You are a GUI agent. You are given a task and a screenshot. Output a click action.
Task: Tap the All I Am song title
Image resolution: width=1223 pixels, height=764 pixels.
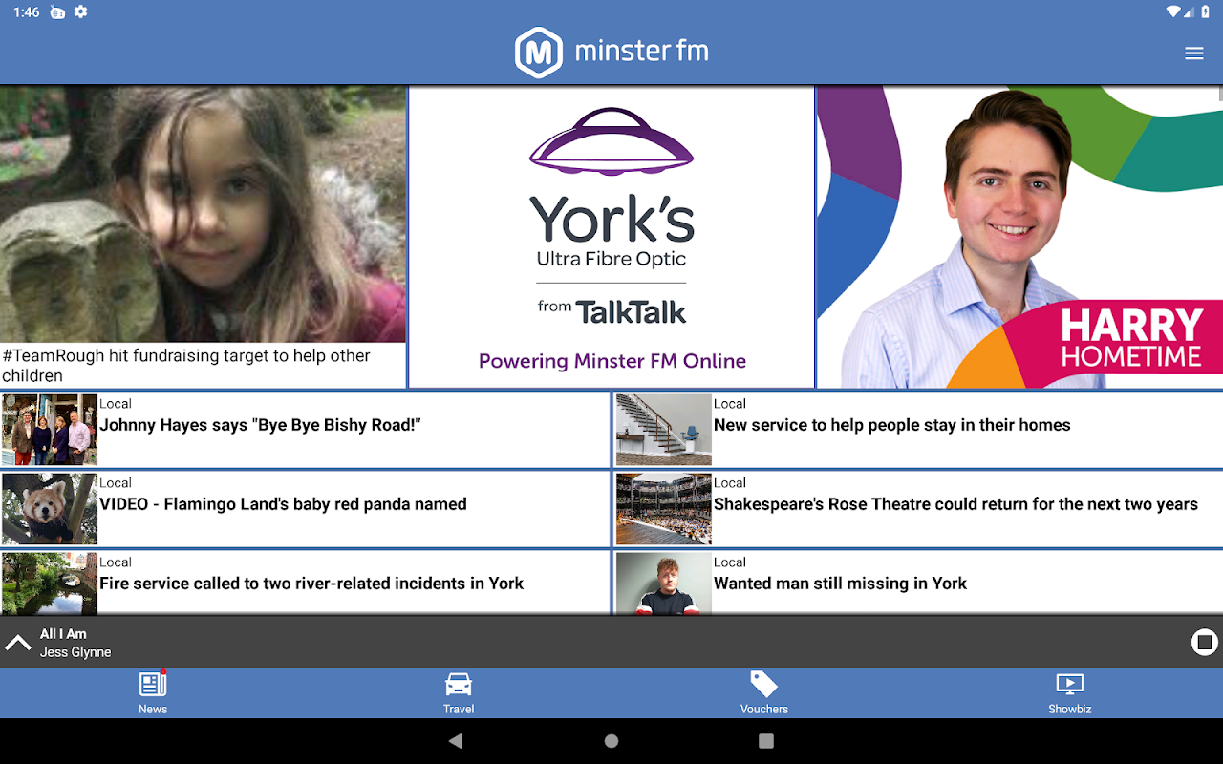point(63,634)
